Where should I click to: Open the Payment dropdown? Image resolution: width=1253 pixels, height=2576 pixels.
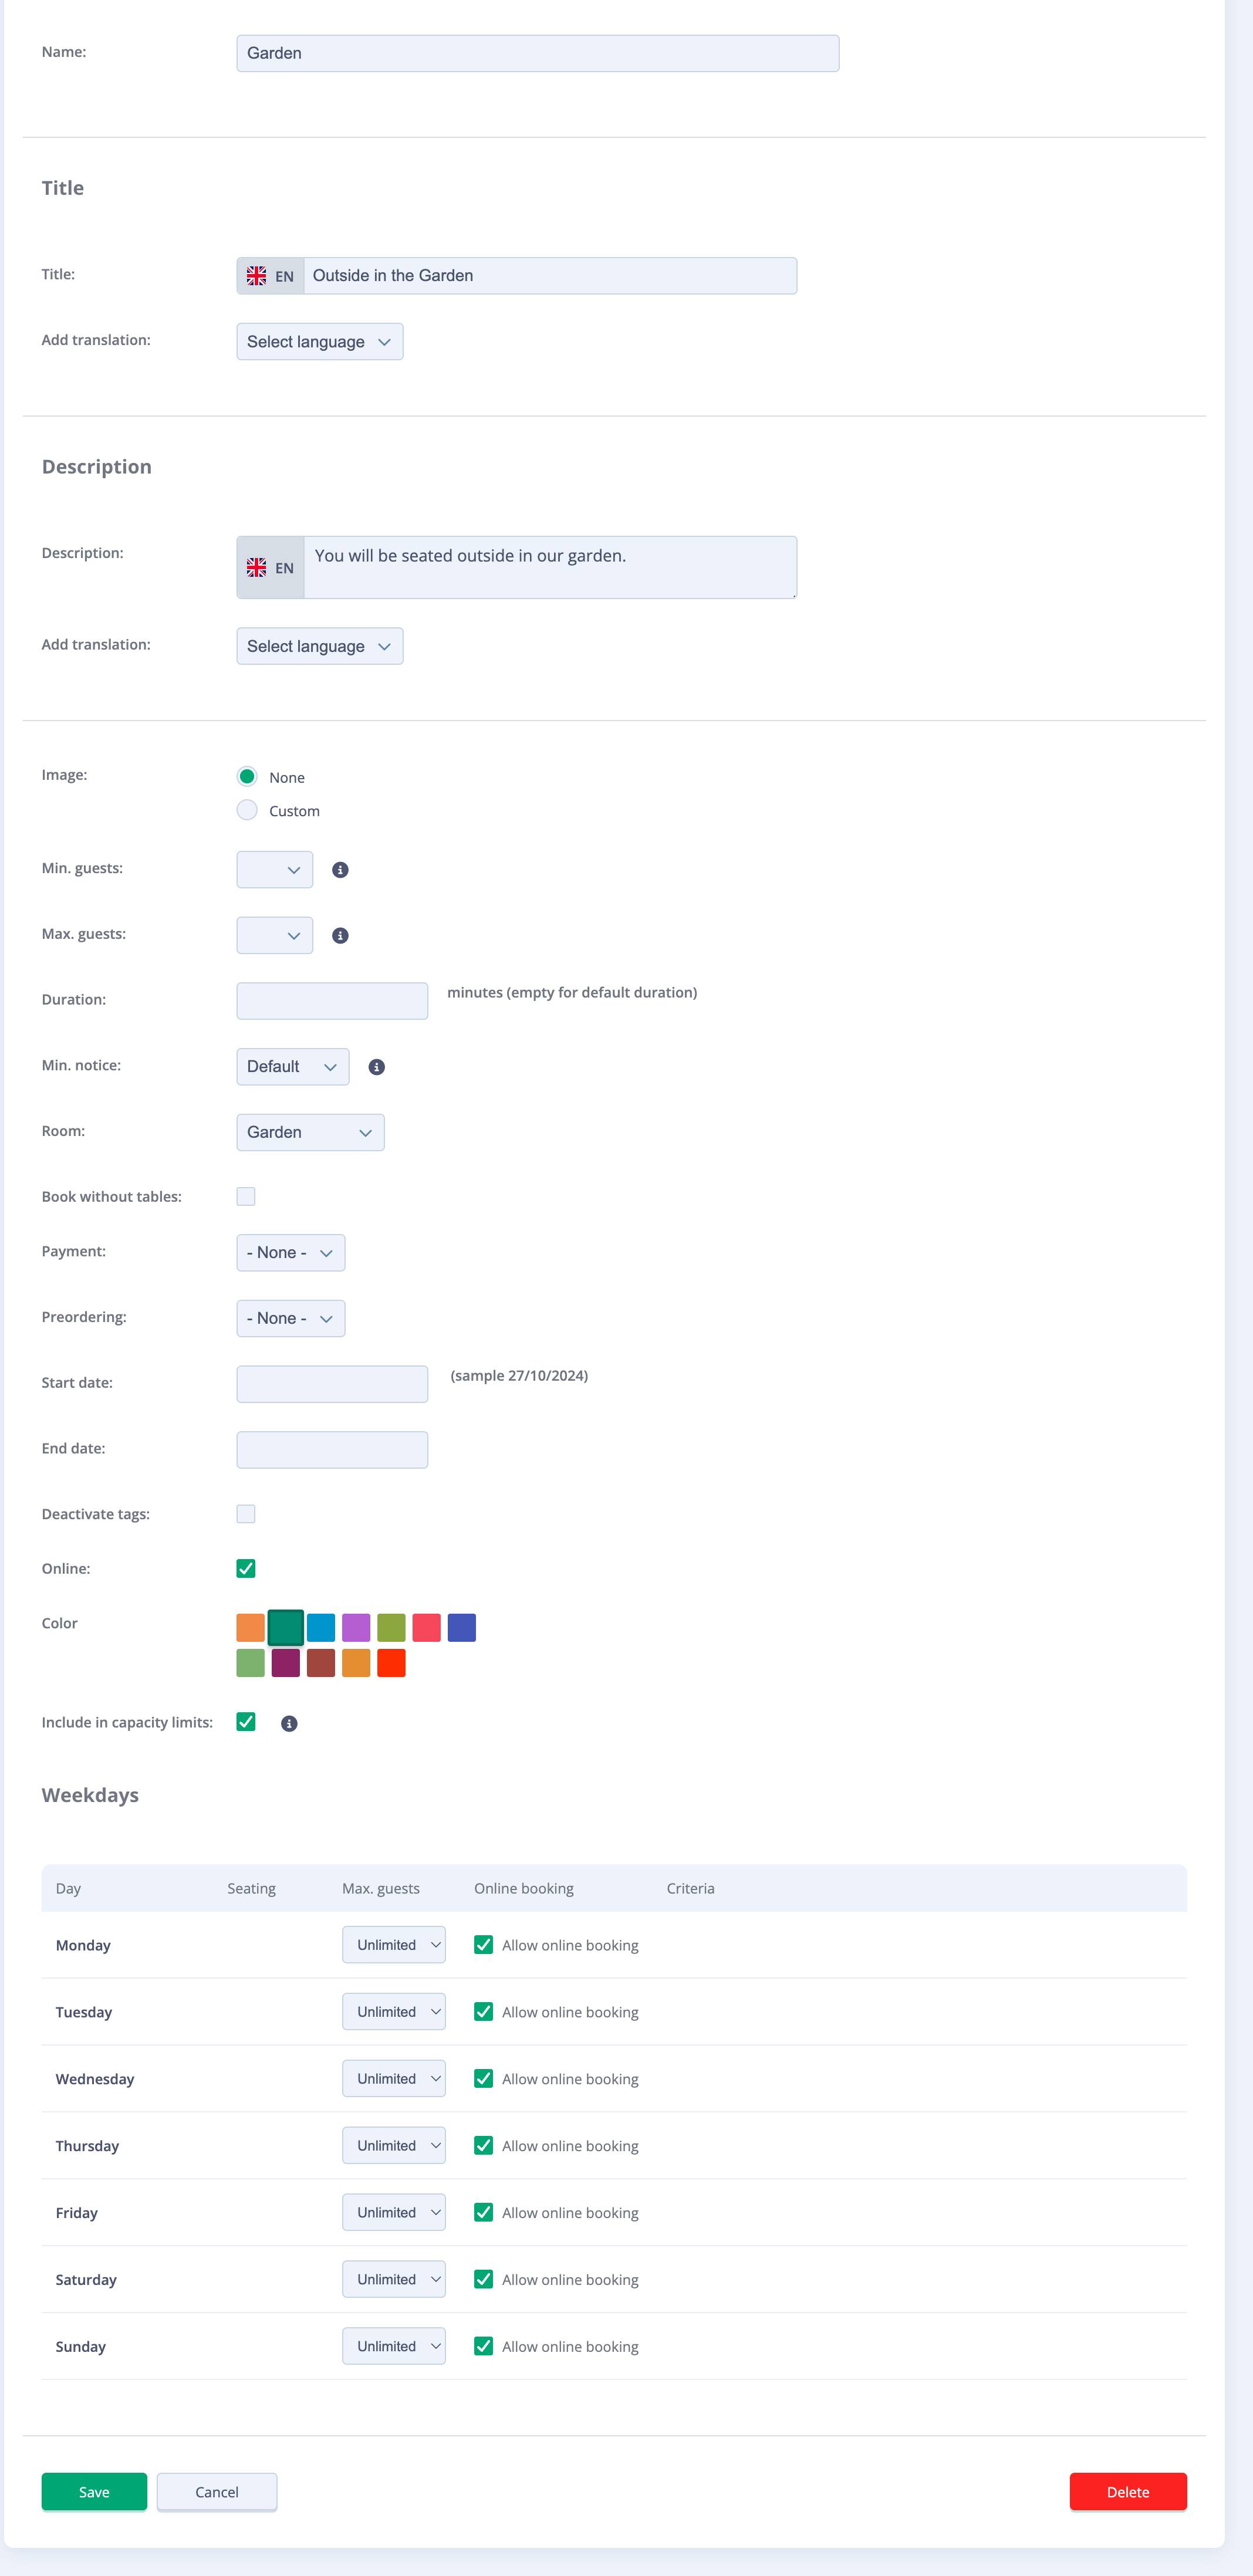[290, 1252]
